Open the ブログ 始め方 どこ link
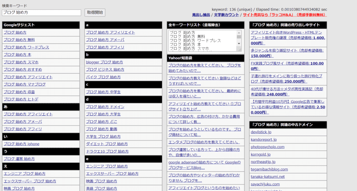Screen dimensions: 357x191 [x=102, y=122]
